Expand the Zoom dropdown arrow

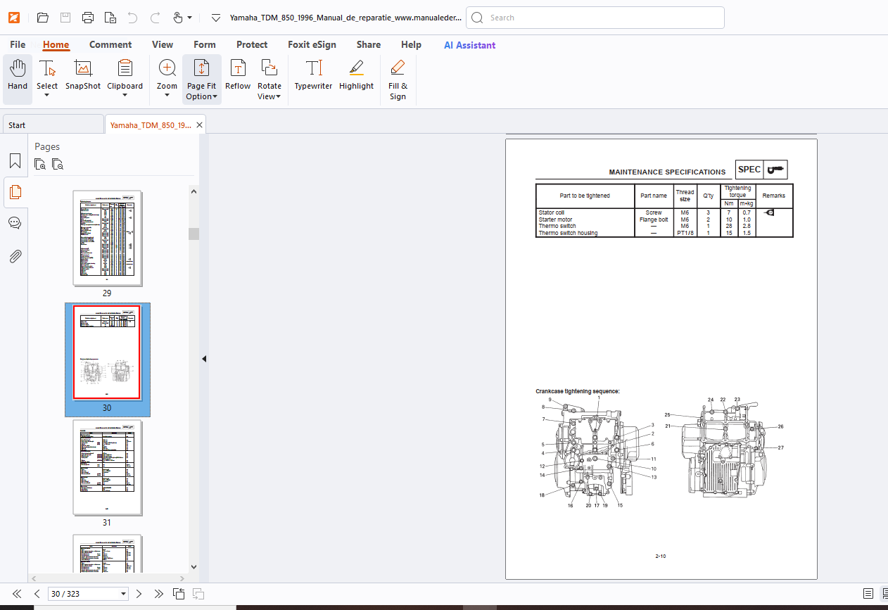coord(167,96)
